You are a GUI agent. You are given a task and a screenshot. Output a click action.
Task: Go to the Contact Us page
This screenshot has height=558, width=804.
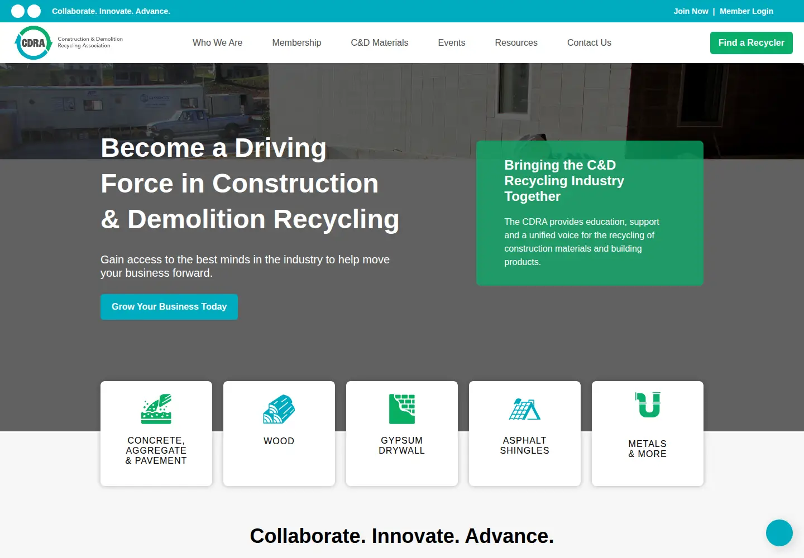tap(589, 43)
